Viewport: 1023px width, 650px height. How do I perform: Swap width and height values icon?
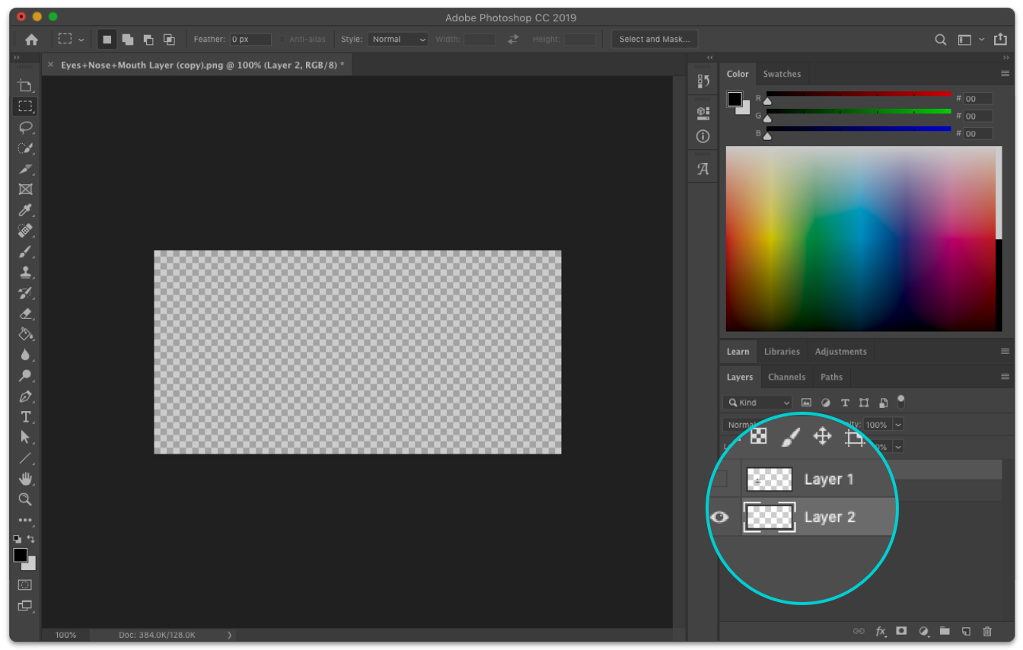pos(513,40)
